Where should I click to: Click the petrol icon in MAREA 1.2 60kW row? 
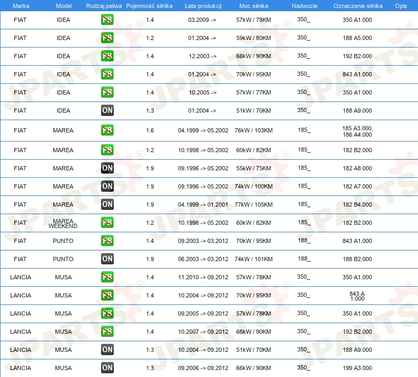[x=107, y=150]
